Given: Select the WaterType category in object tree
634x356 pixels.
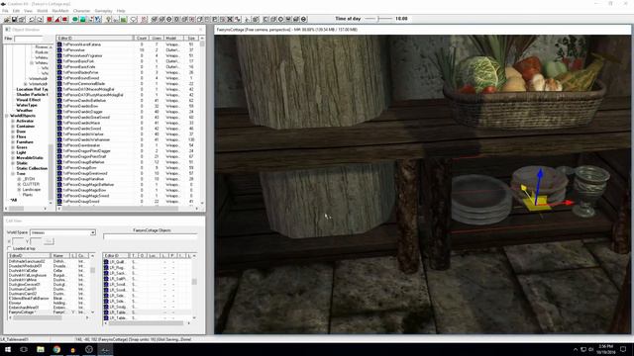Looking at the screenshot, I should 27,105.
